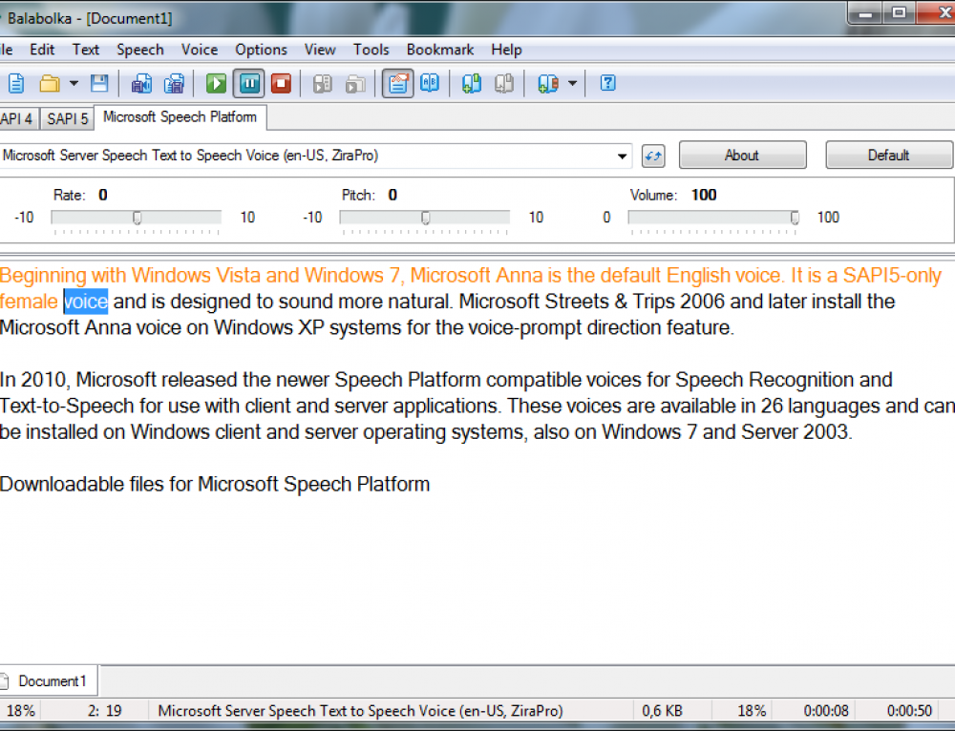The image size is (955, 731).
Task: Expand the bookmarks dropdown arrow
Action: click(572, 83)
